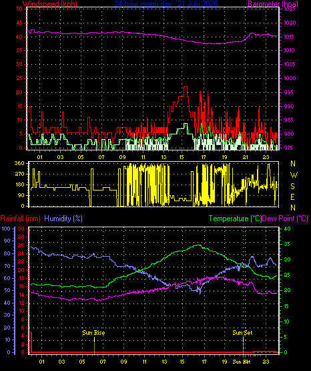The height and width of the screenshot is (371, 311).
Task: Click the '24 hour graph day : 21 July 2026' heading
Action: 166,4
